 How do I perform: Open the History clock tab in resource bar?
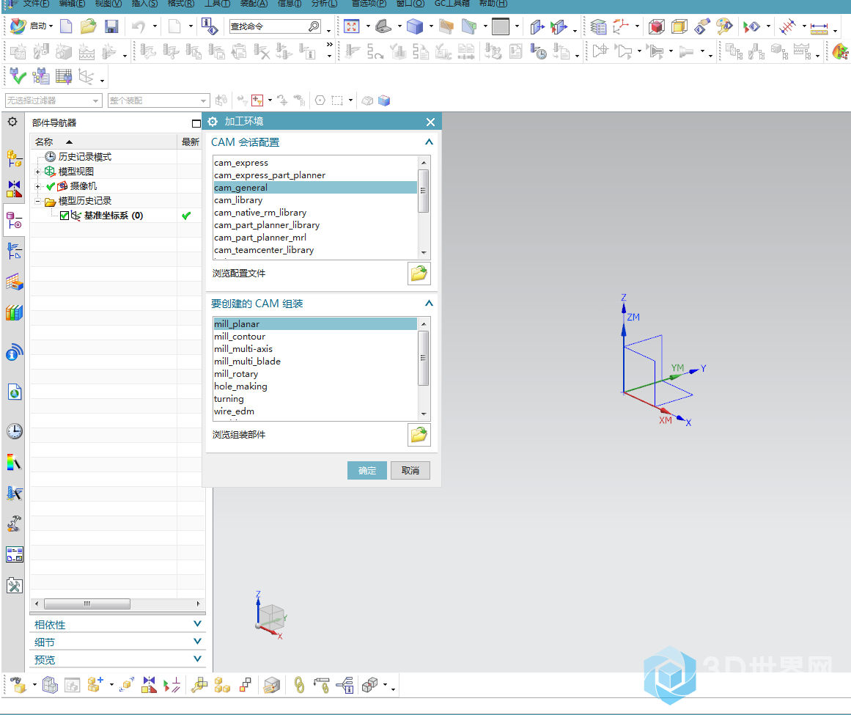coord(15,432)
